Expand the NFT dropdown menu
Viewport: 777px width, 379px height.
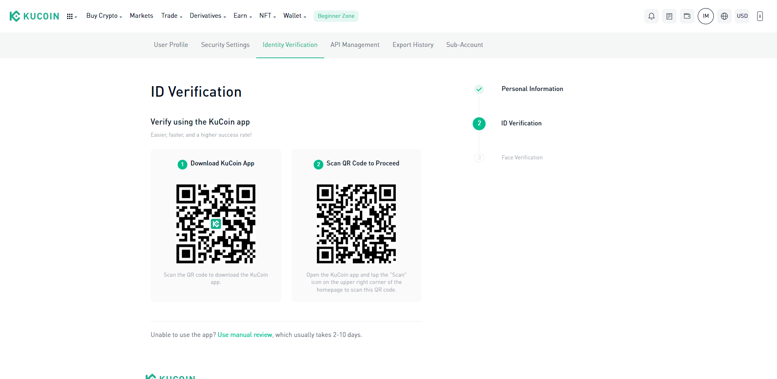[x=267, y=16]
